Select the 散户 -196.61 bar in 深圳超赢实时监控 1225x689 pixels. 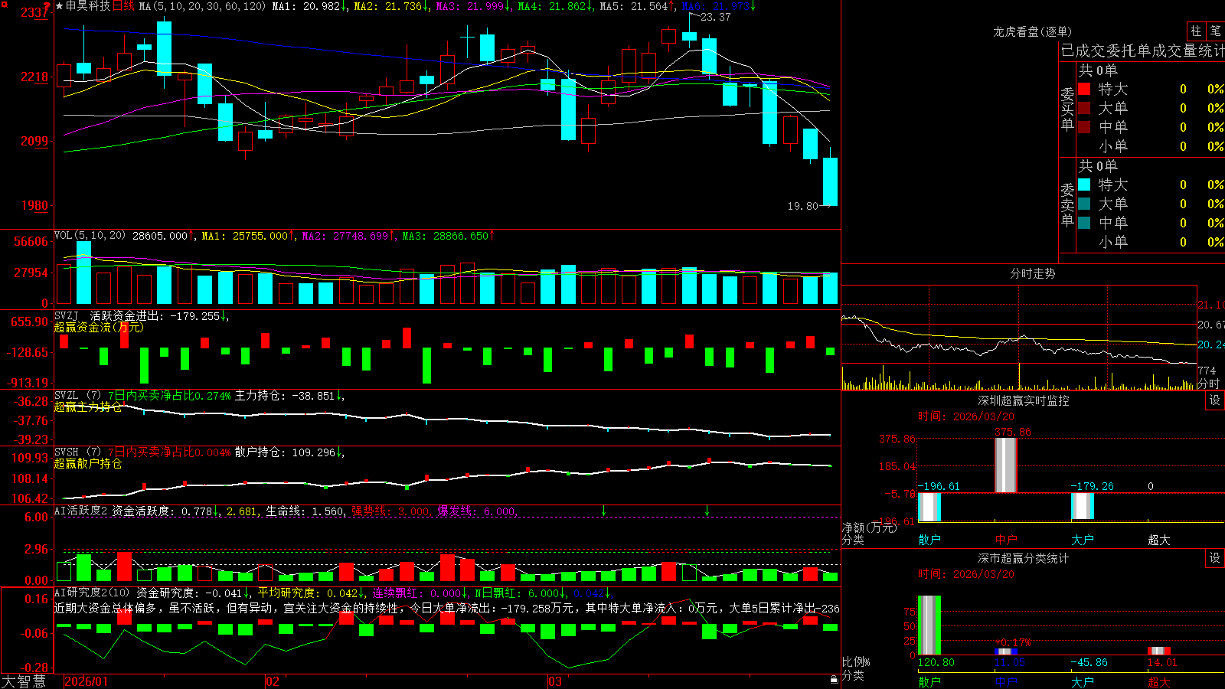click(929, 507)
